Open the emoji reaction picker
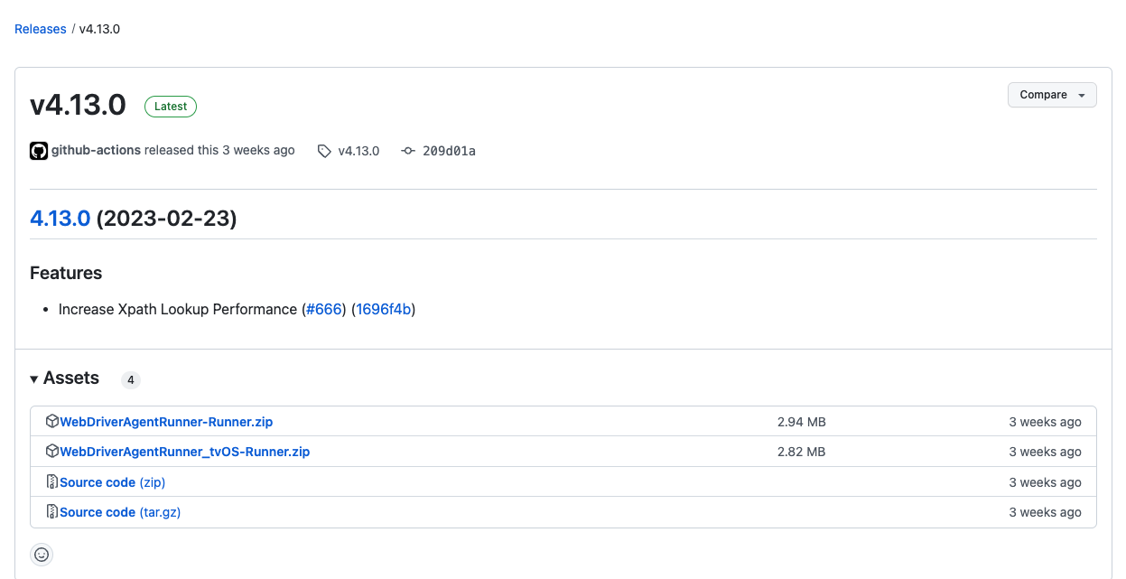The height and width of the screenshot is (579, 1126). coord(42,555)
